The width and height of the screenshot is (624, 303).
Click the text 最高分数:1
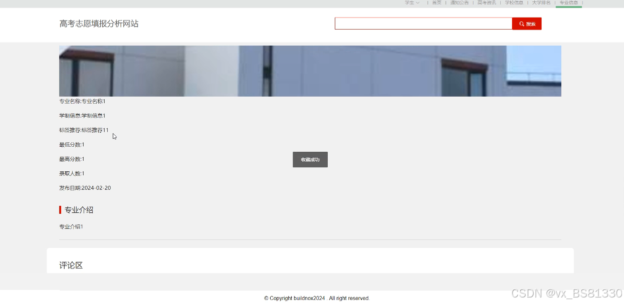[72, 159]
